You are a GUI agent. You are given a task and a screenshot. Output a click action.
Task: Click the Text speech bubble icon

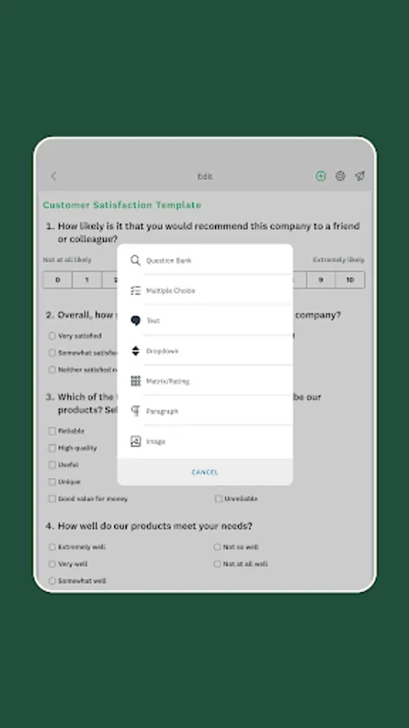(x=136, y=321)
